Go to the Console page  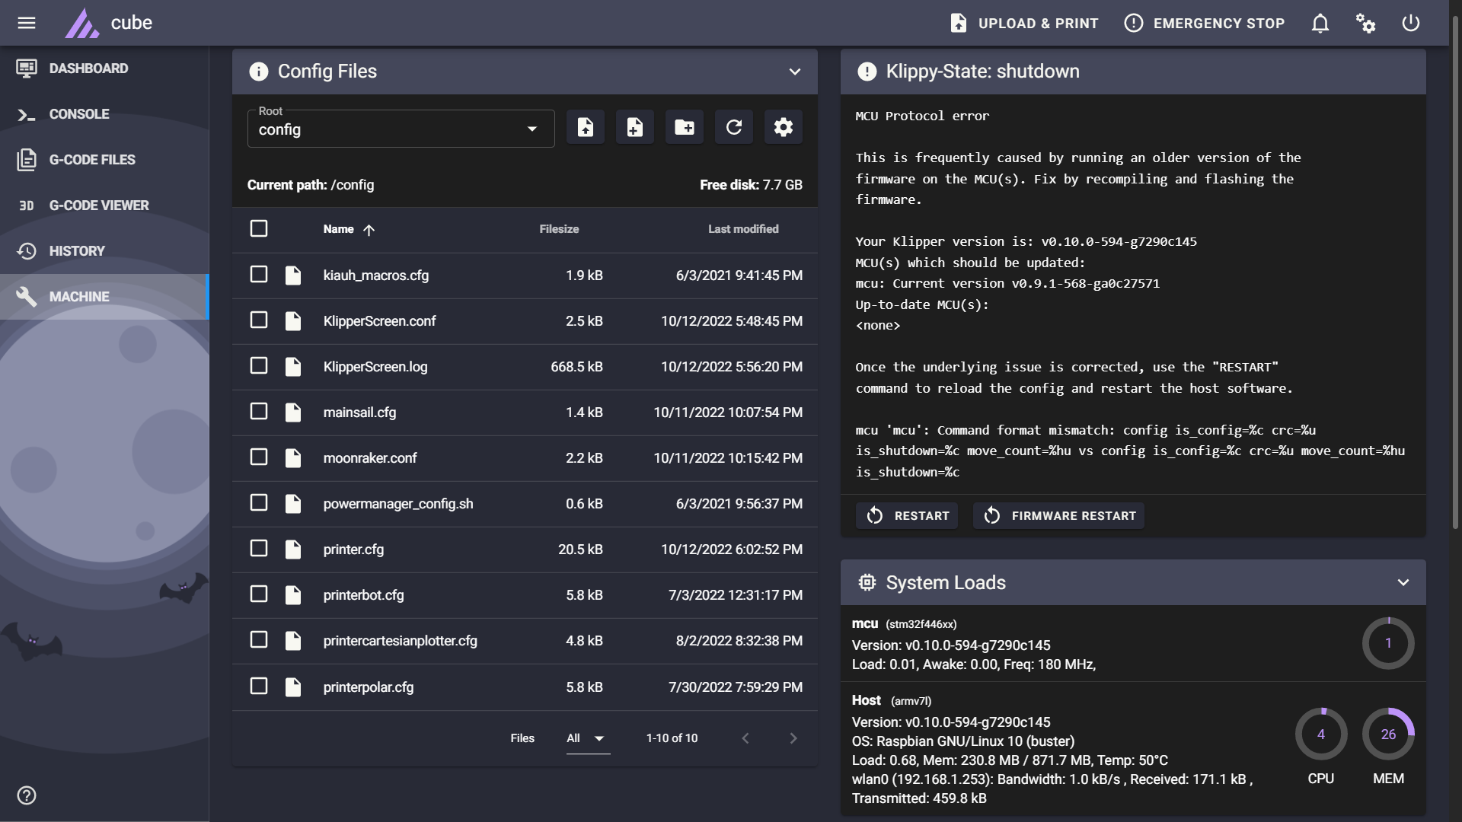click(x=79, y=114)
